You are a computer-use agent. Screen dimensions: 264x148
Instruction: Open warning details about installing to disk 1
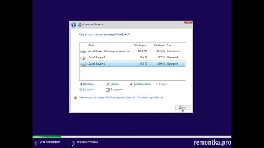tap(121, 97)
